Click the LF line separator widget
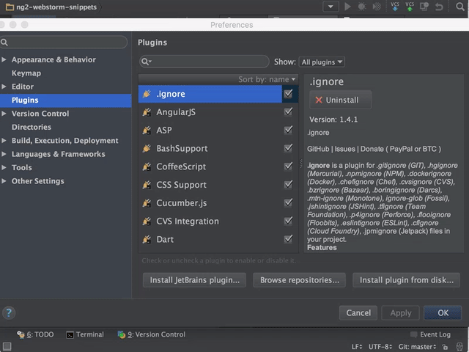 tap(357, 347)
